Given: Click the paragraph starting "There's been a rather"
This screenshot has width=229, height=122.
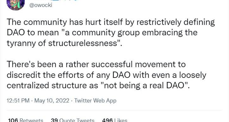Looking at the screenshot, I should [106, 75].
